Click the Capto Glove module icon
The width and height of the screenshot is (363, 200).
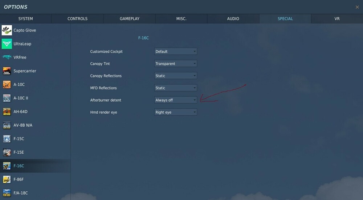coord(7,30)
